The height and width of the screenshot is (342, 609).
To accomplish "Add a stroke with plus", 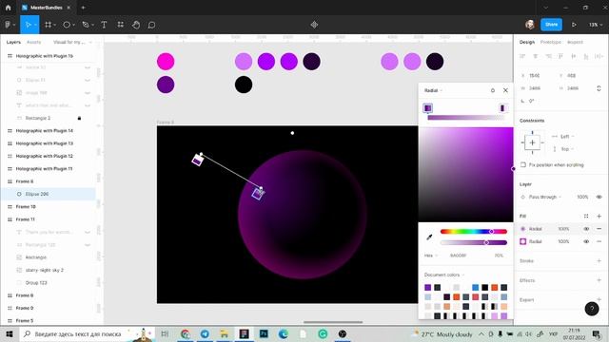I will [x=599, y=261].
